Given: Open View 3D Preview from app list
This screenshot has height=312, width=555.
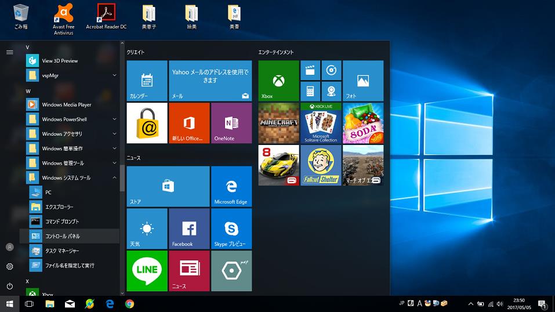Looking at the screenshot, I should point(70,60).
